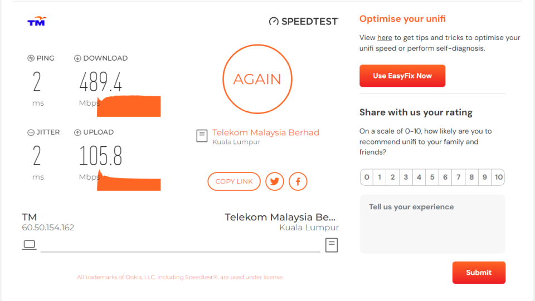Select rating 5 on the scale
The height and width of the screenshot is (301, 535).
pyautogui.click(x=432, y=177)
